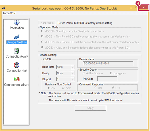Turn Command Response OFF

[x=113, y=88]
